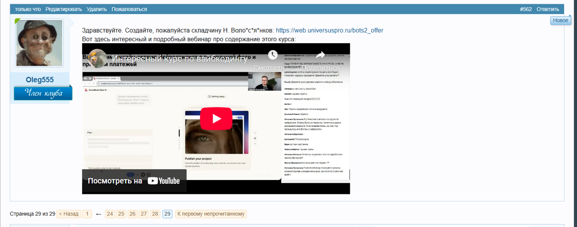
Task: Click the 'Новое' new-post marker
Action: click(x=560, y=20)
